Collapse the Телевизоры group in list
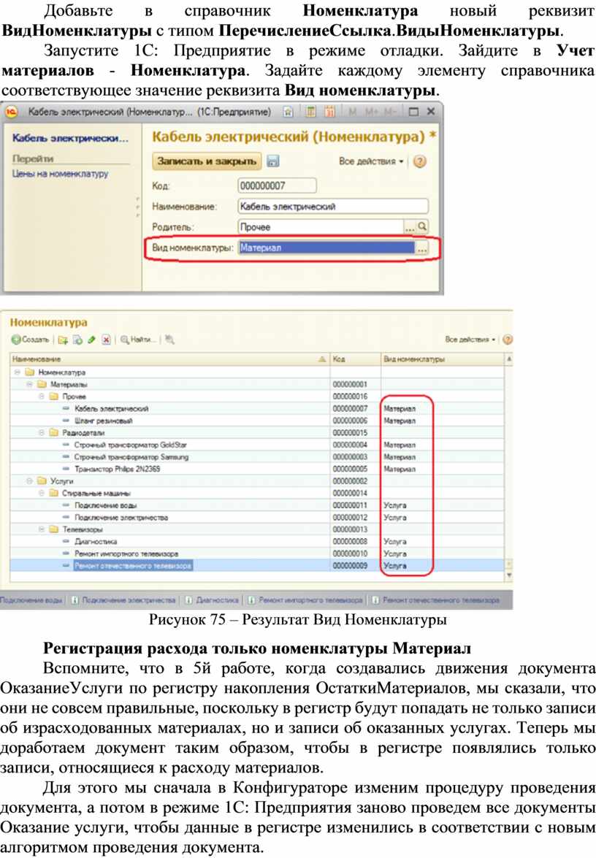Image resolution: width=596 pixels, height=858 pixels. (42, 529)
